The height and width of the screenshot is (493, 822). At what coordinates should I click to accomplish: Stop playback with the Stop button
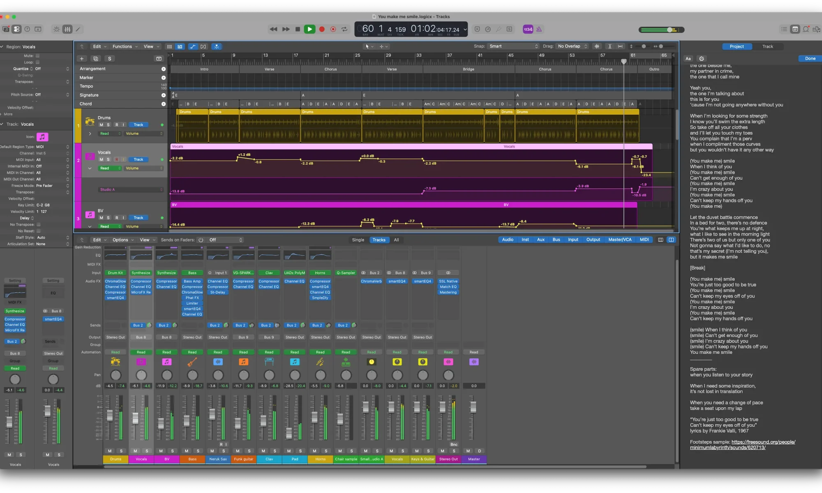[298, 29]
